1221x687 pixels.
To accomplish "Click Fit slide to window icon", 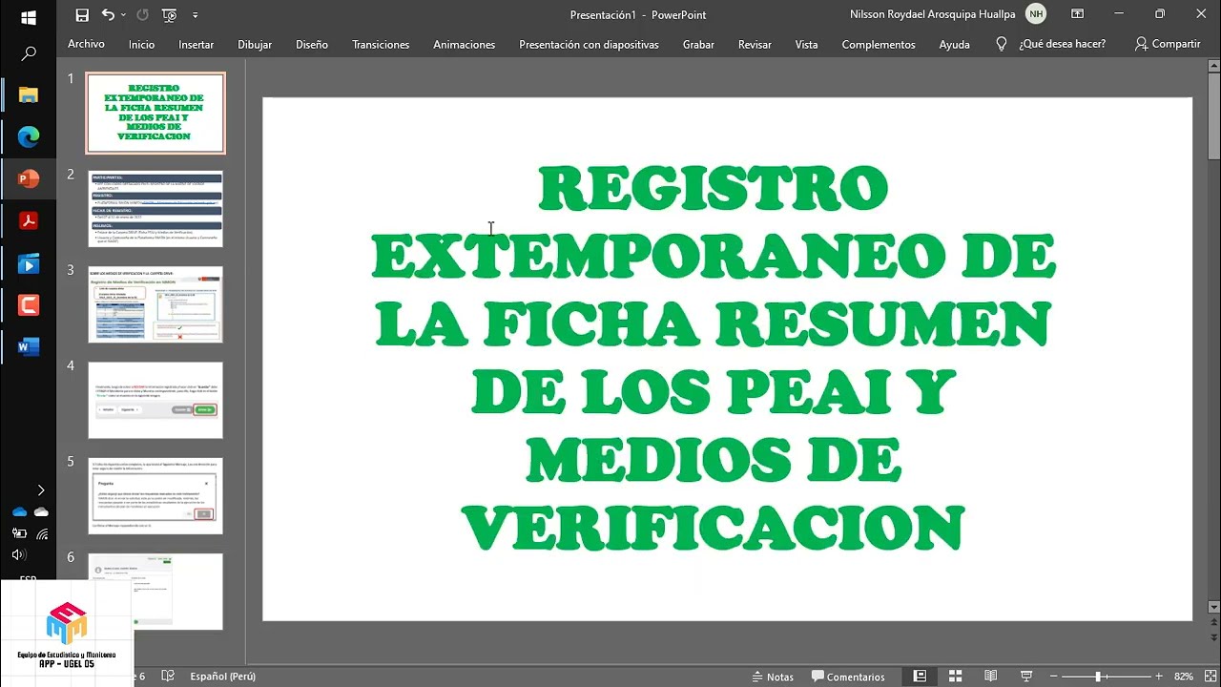I will pos(1211,677).
